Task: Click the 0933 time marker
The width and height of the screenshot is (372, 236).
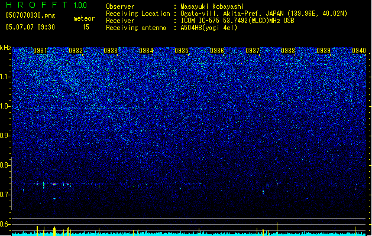Action: (111, 51)
